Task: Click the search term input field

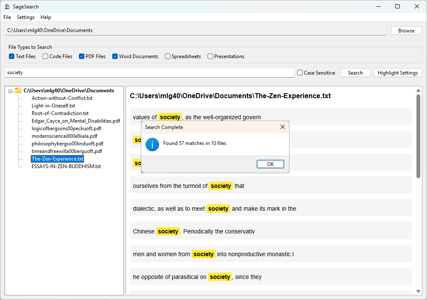Action: 150,72
